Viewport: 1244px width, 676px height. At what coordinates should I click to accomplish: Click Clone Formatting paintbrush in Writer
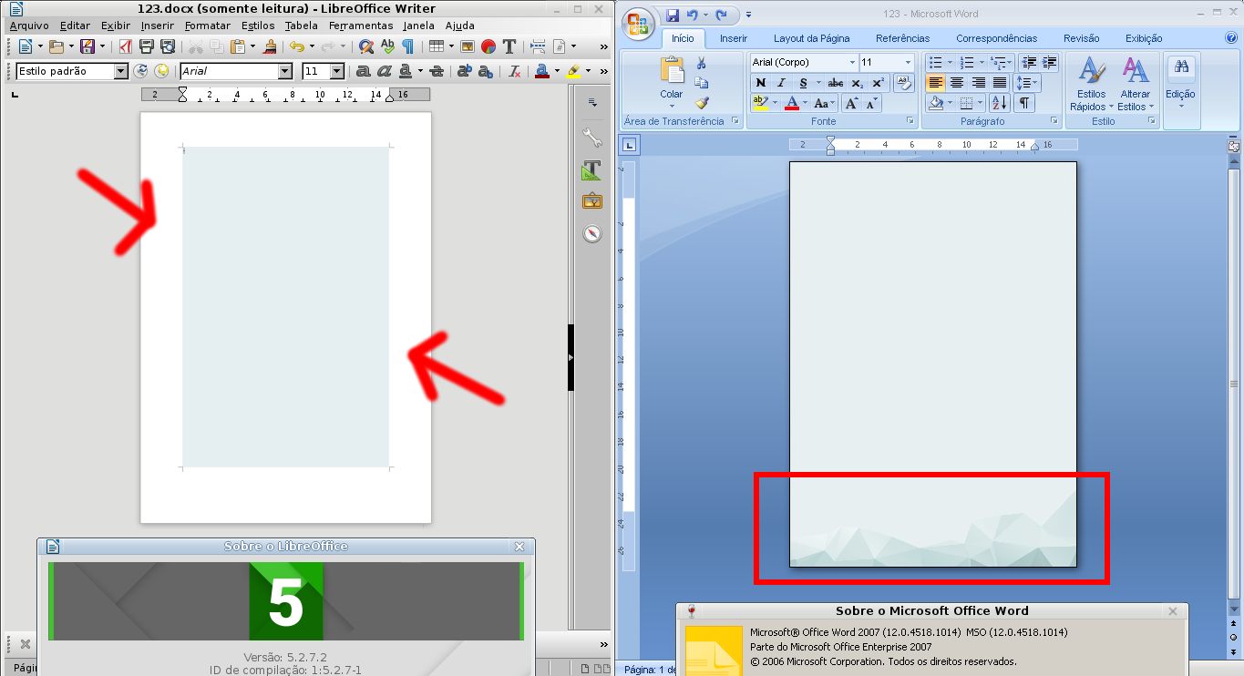click(270, 46)
